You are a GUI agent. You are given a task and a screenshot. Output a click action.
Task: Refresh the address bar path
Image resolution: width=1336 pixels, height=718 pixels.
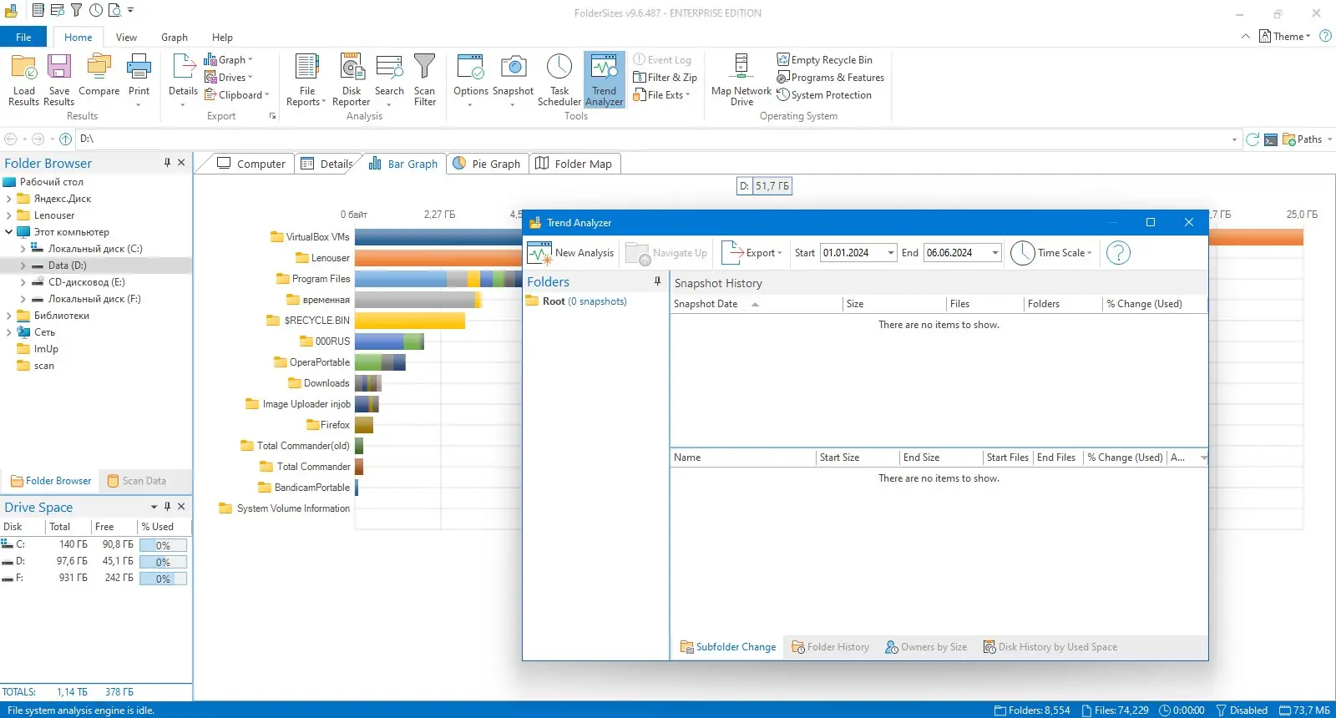(1252, 139)
